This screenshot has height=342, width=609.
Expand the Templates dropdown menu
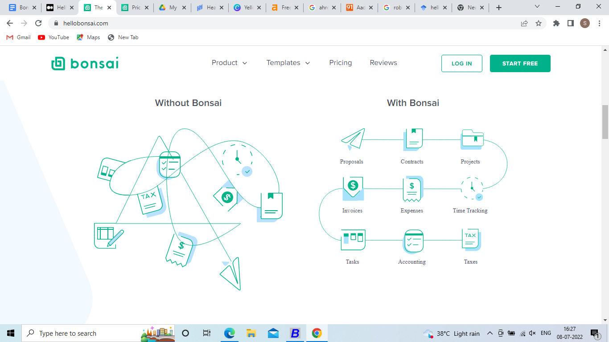coord(288,63)
